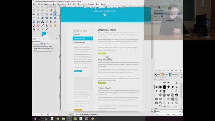Open the Правка menu
This screenshot has height=121, width=215.
point(40,4)
